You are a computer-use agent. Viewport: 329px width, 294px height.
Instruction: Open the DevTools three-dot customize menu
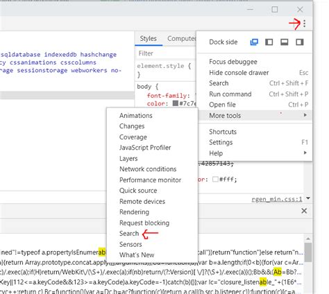pyautogui.click(x=304, y=24)
